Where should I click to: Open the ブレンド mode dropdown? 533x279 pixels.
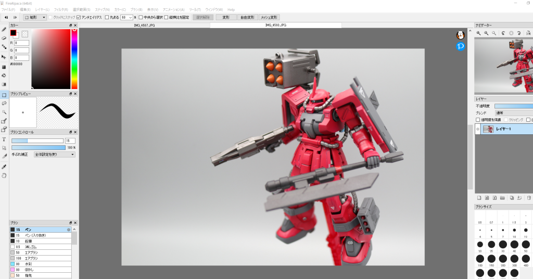[x=513, y=112]
